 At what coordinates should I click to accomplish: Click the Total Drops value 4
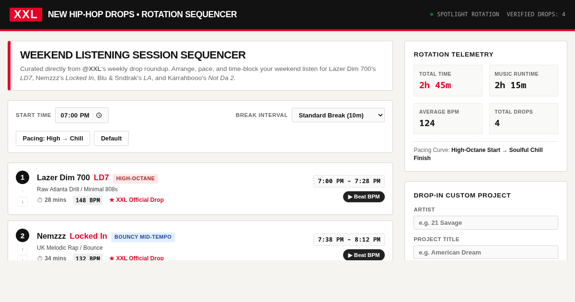pos(497,123)
